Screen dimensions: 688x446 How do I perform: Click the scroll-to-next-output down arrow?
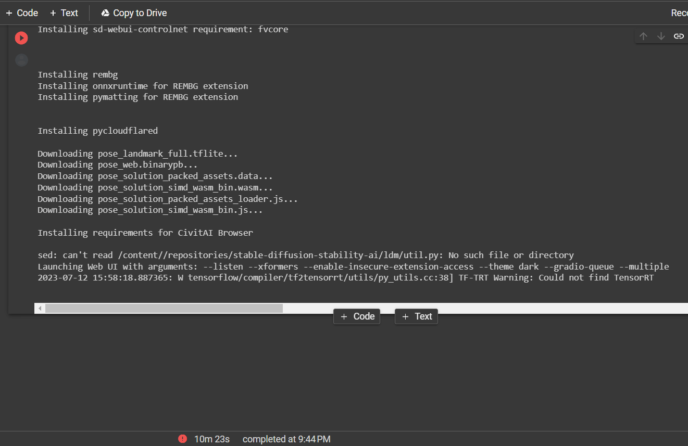tap(661, 36)
